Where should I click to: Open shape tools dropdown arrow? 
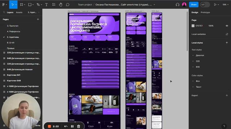tap(33, 5)
